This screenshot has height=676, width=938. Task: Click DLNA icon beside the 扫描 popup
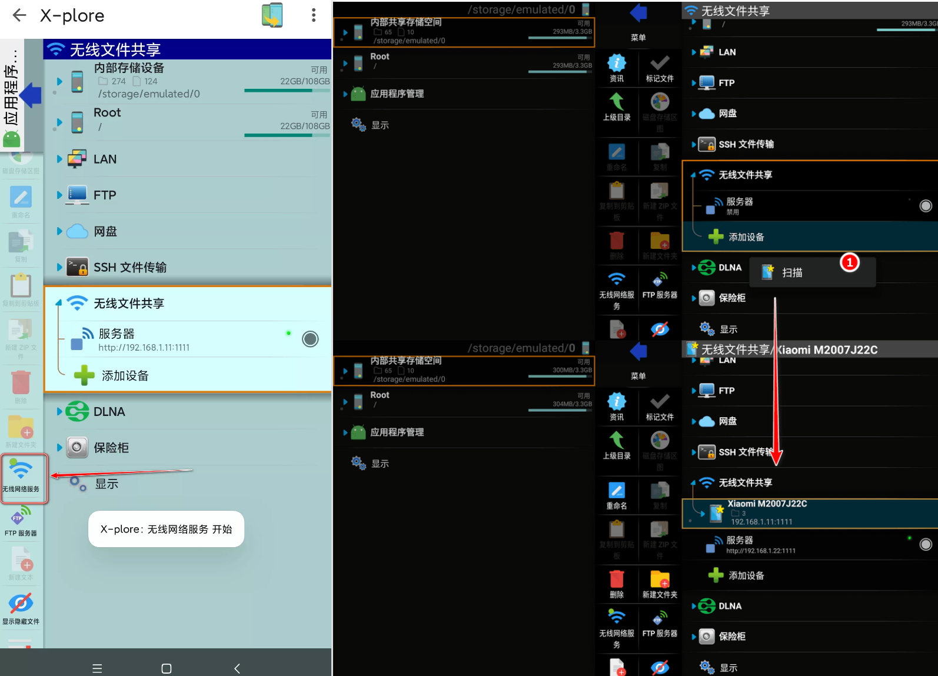tap(707, 268)
